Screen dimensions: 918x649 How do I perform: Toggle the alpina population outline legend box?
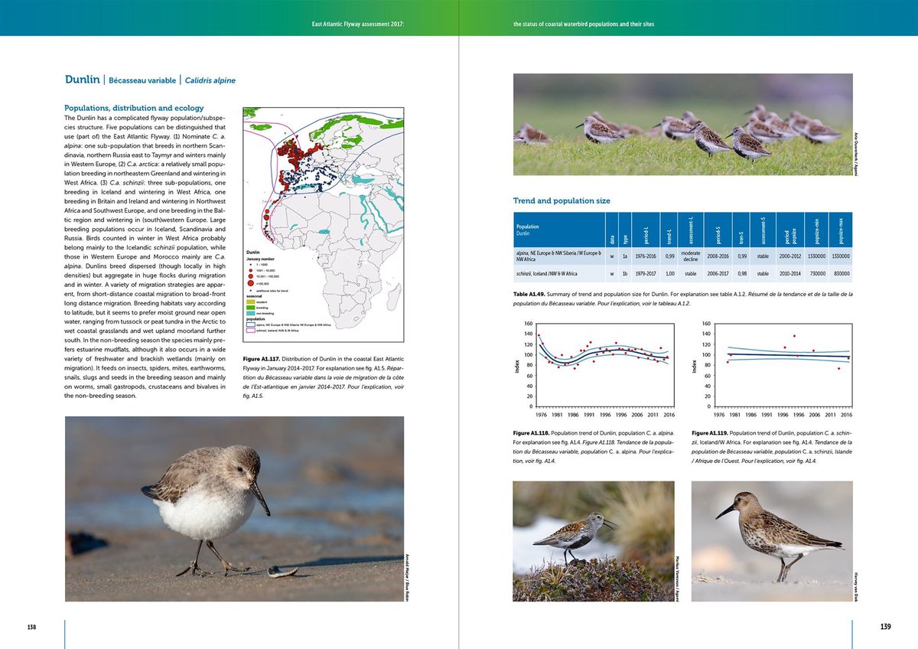coord(251,324)
